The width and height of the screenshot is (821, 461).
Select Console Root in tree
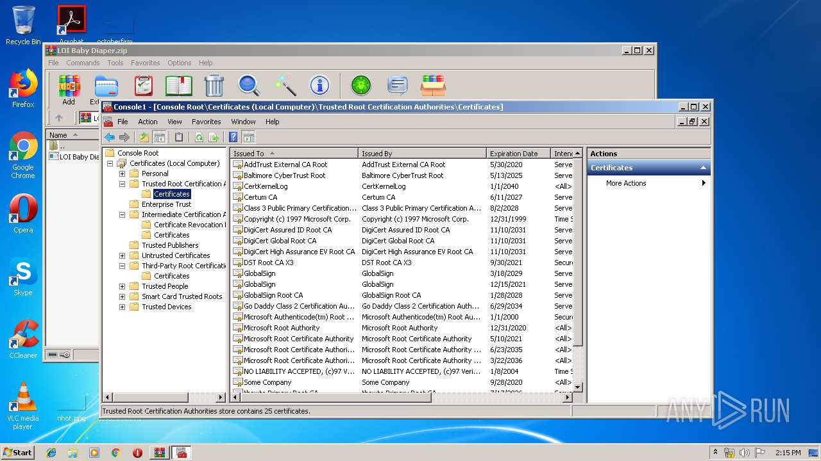[x=138, y=153]
